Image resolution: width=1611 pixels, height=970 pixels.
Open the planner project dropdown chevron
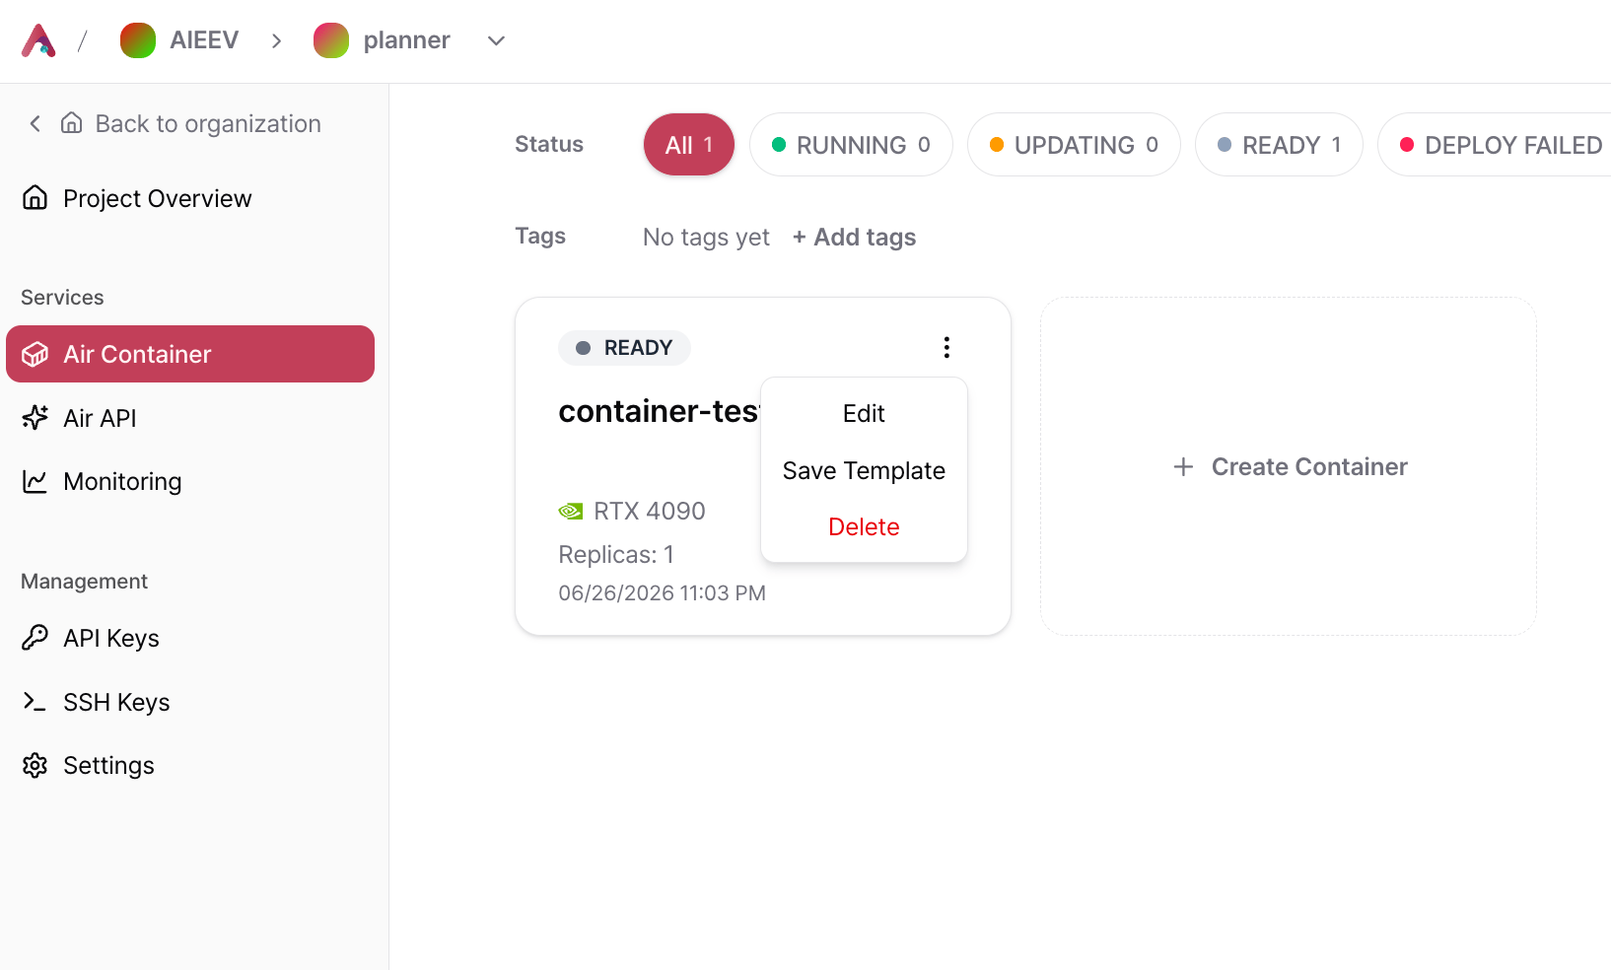(497, 40)
